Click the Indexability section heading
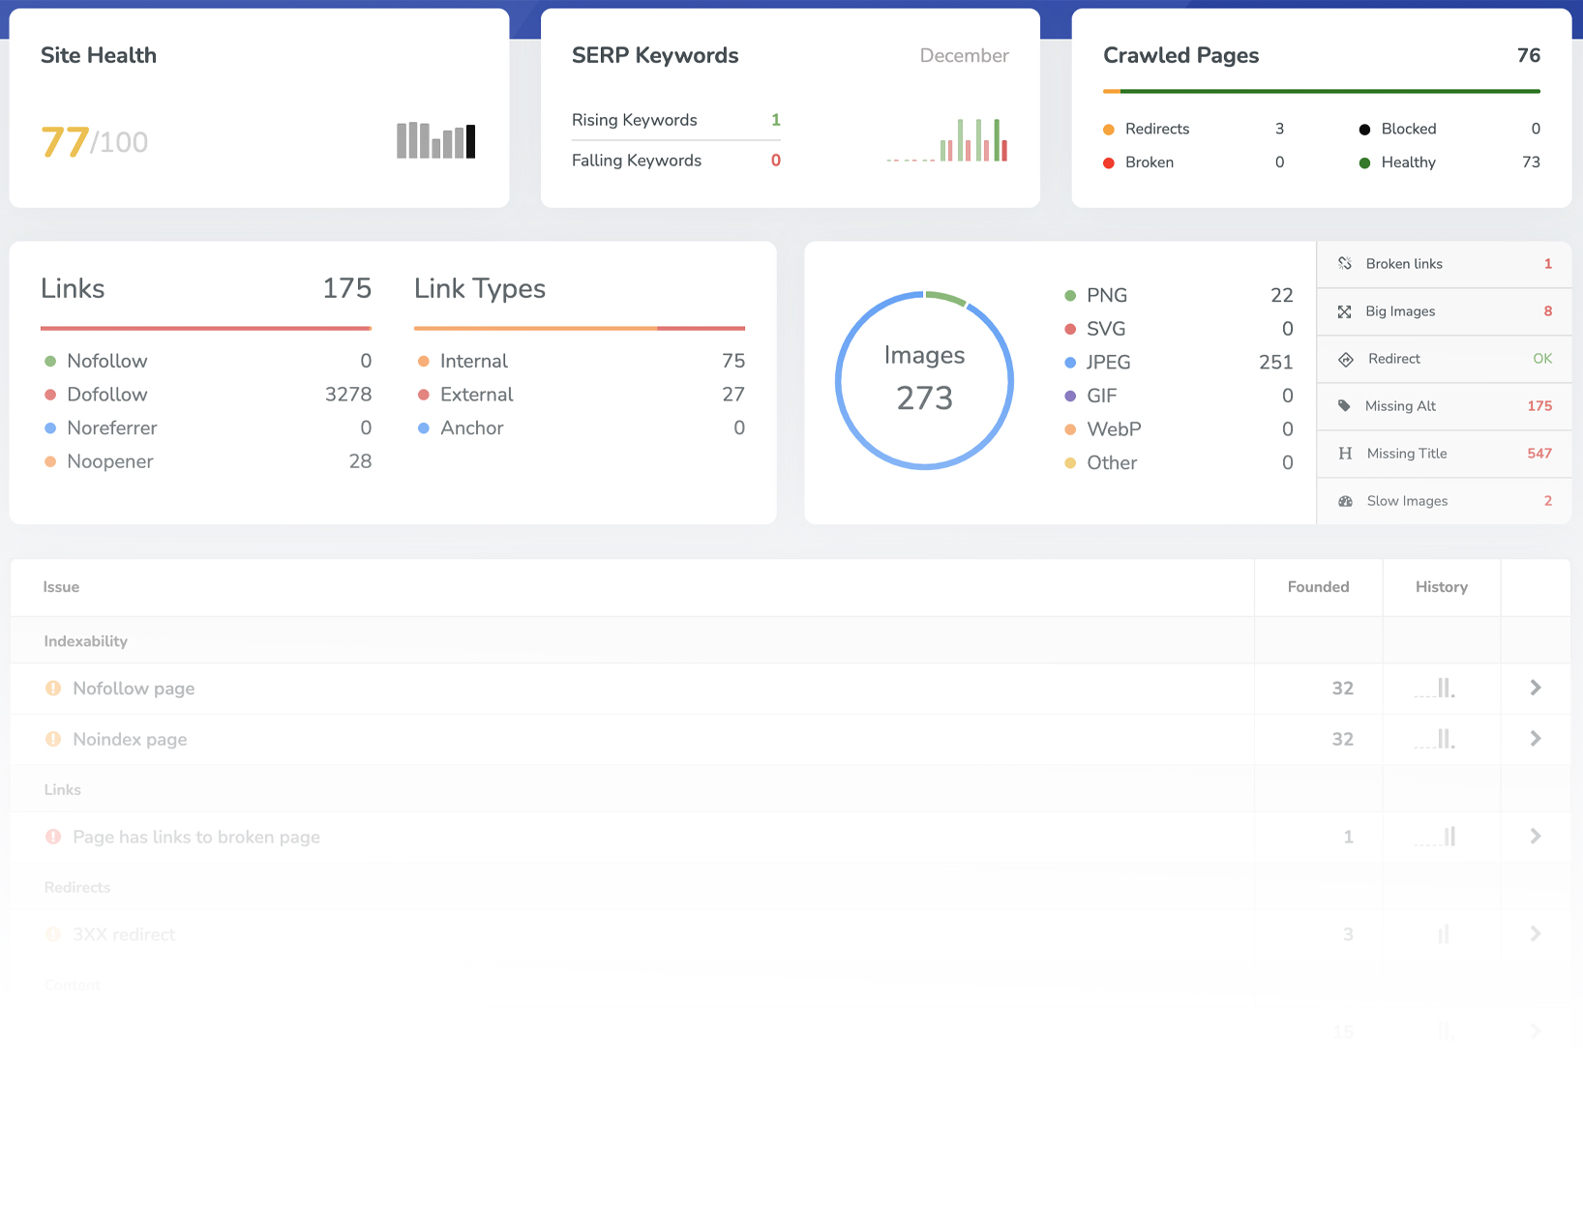 85,641
